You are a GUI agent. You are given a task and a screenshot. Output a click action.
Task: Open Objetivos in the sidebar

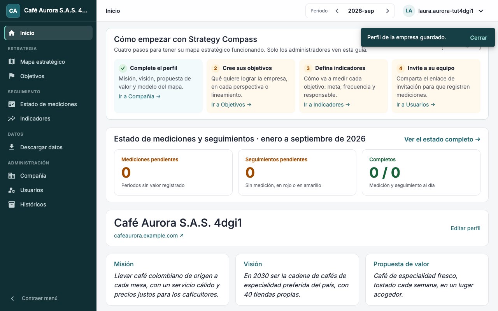point(48,76)
